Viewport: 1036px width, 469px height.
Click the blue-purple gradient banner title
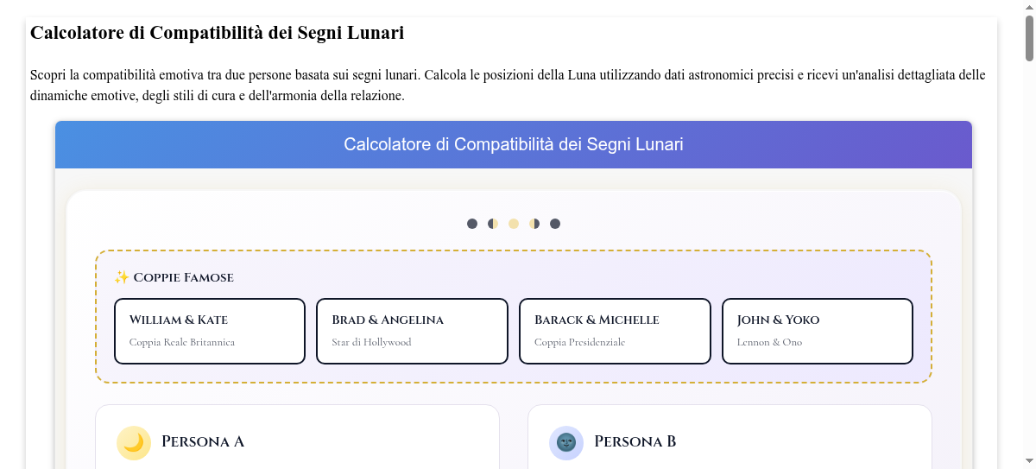[x=514, y=144]
